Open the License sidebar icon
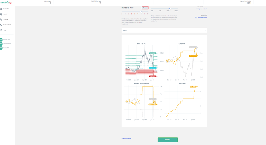Image resolution: width=266 pixels, height=145 pixels. 1,20
